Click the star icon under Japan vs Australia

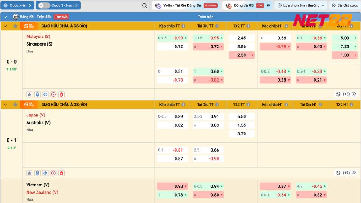pos(29,173)
